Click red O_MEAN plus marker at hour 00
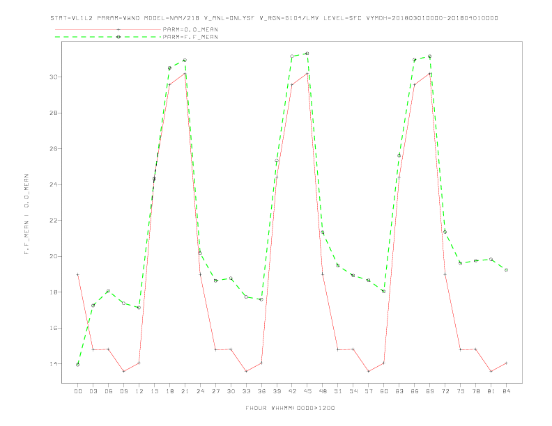This screenshot has width=552, height=426. 78,274
